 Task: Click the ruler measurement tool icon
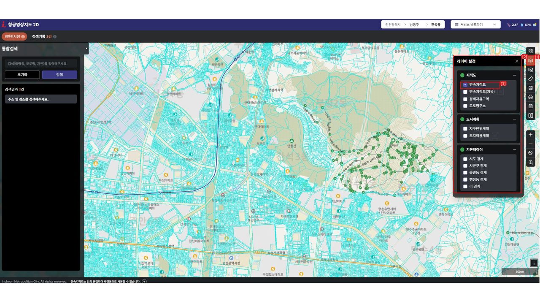pos(531,79)
